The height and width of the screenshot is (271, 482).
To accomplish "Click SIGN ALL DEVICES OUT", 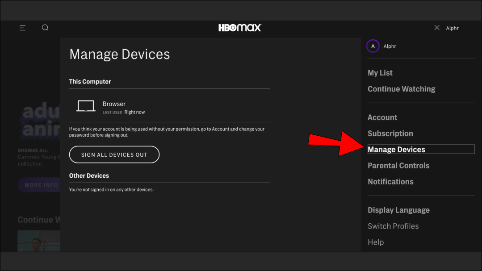I will [114, 154].
